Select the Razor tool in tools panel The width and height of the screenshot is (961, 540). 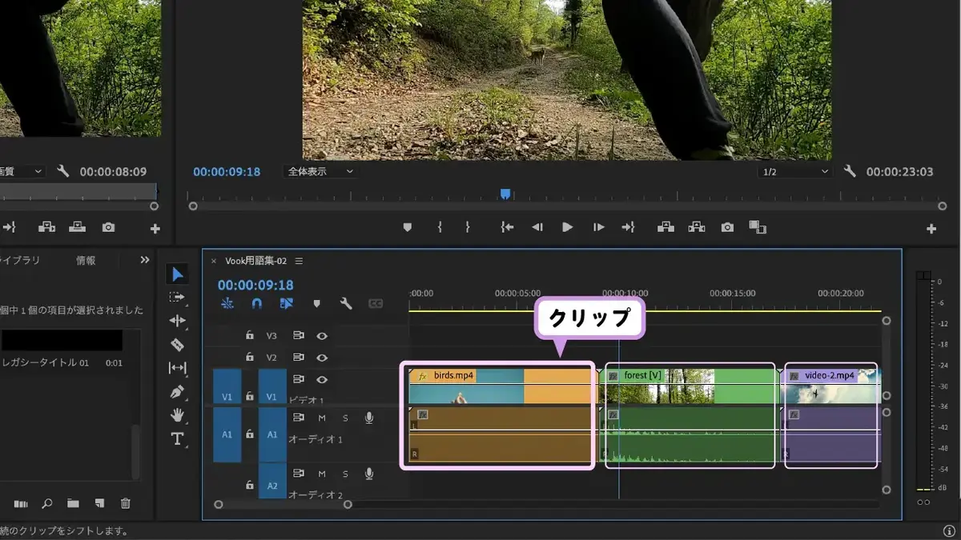point(177,345)
